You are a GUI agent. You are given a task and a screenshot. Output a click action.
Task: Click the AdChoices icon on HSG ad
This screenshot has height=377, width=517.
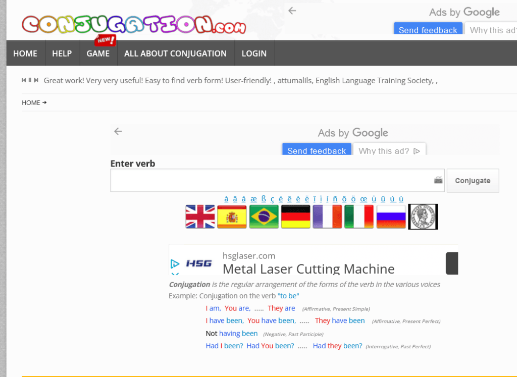click(x=175, y=263)
